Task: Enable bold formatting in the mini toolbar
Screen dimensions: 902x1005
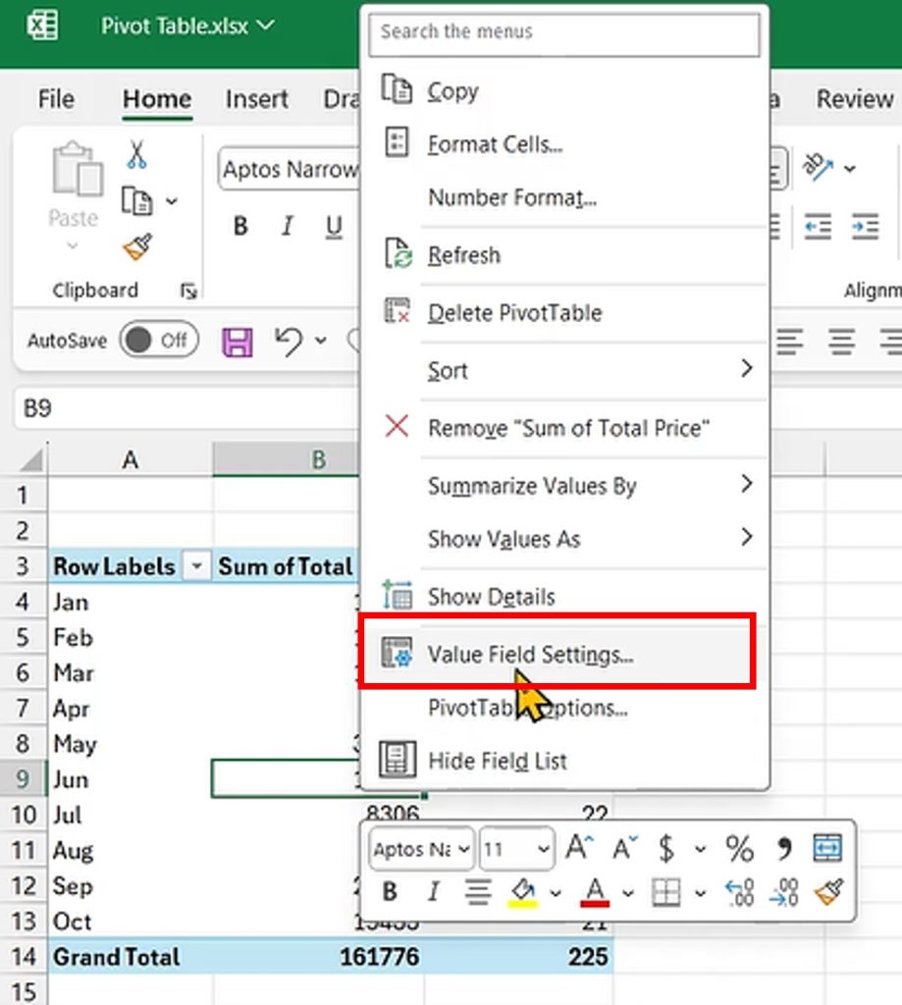Action: point(390,893)
